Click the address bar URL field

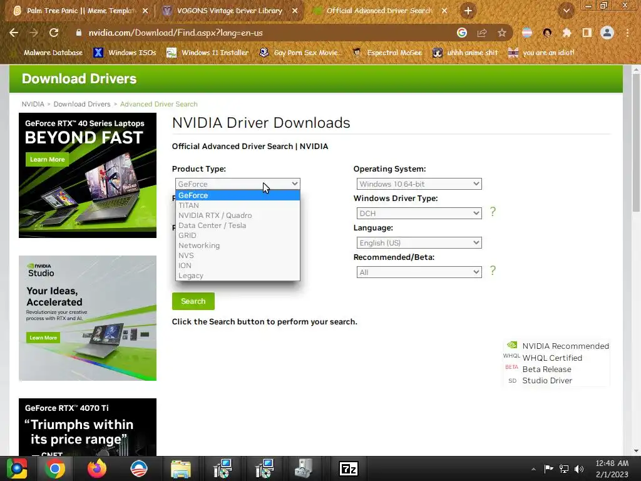[262, 33]
